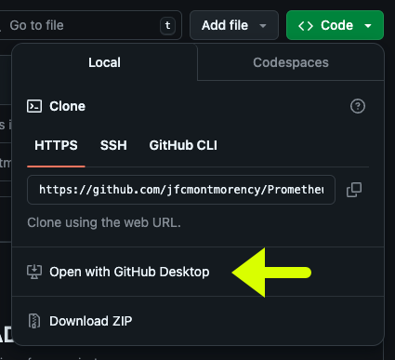Click the clone URL text field

point(181,190)
